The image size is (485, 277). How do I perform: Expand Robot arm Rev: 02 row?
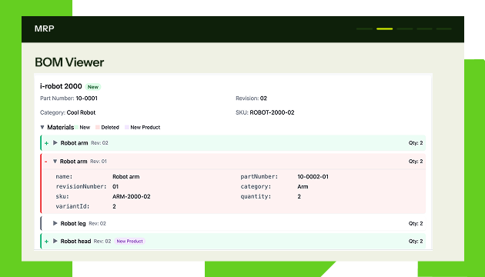55,142
